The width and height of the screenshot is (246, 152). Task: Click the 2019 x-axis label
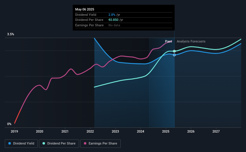tap(14, 131)
